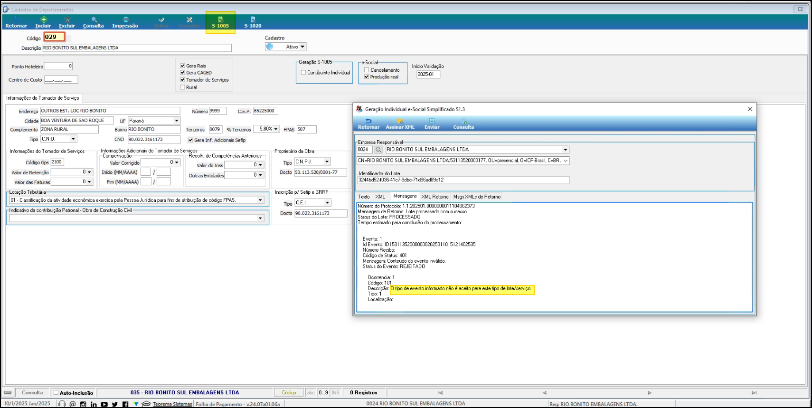Click the Código button in bottom bar
The width and height of the screenshot is (812, 408).
coord(289,393)
